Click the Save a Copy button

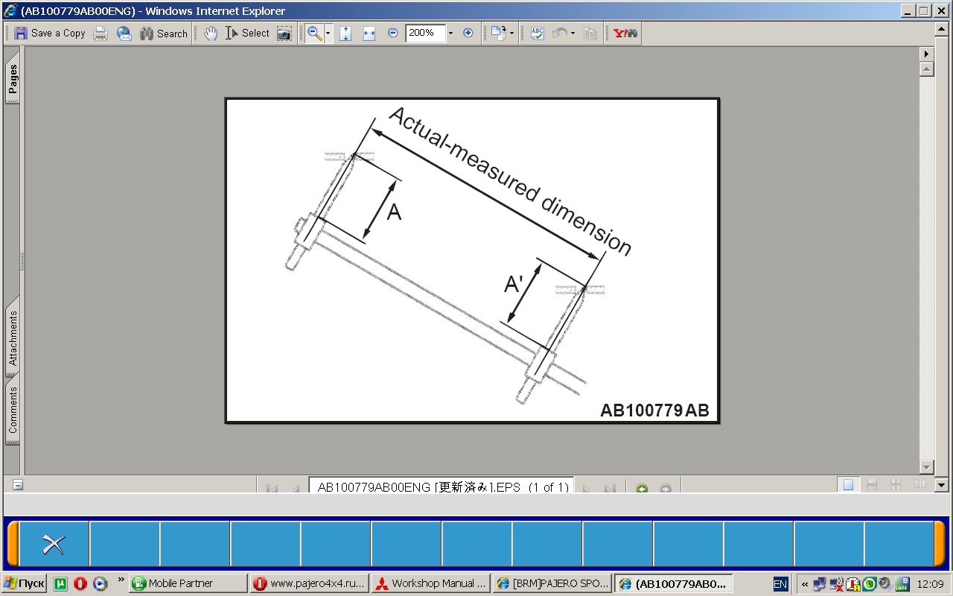pyautogui.click(x=50, y=33)
